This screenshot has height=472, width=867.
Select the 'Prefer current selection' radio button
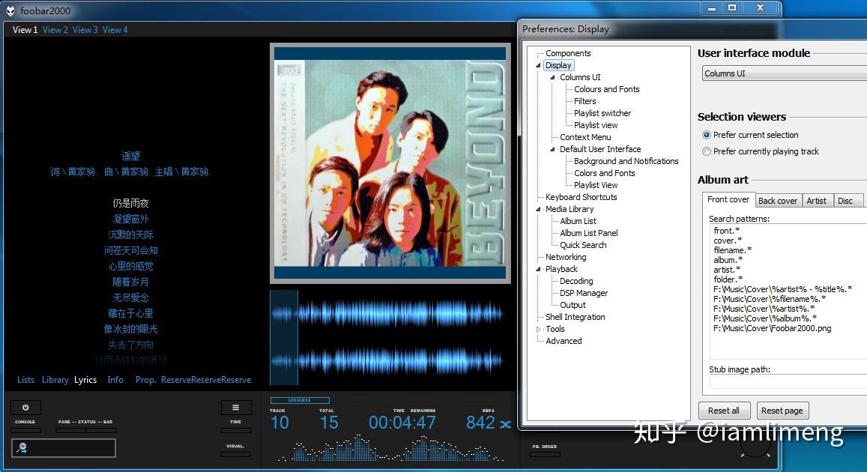706,135
